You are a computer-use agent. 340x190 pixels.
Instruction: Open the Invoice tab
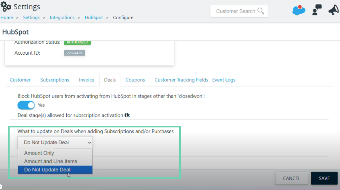coord(87,80)
